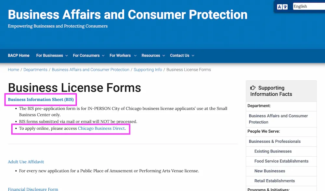
Task: Expand the Resources navigation menu
Action: (x=151, y=55)
